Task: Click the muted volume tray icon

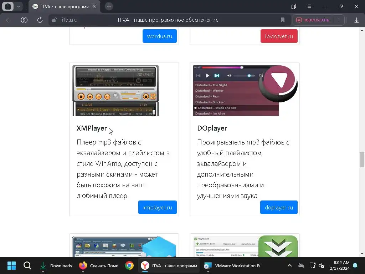Action: (x=322, y=265)
